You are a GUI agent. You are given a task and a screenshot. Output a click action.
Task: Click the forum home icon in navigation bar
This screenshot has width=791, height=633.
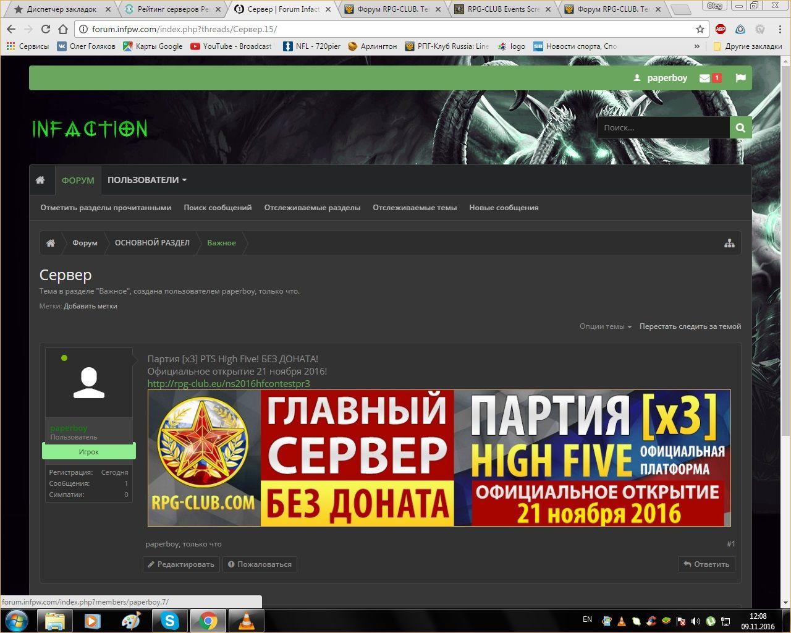pos(40,180)
